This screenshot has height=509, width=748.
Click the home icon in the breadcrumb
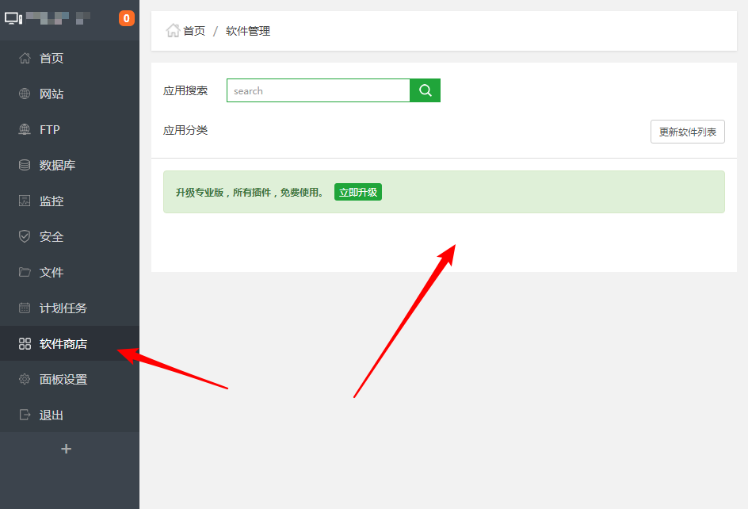pos(171,30)
